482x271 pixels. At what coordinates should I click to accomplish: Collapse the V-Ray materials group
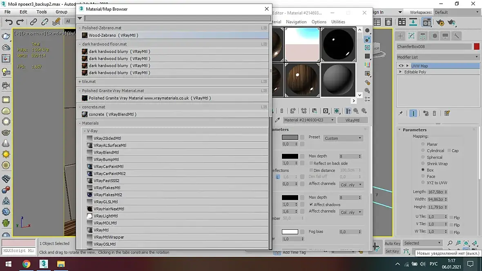[85, 131]
